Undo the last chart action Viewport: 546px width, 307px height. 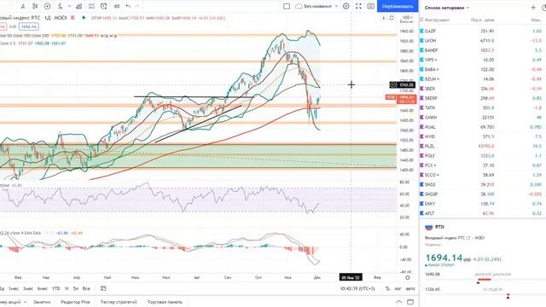(x=128, y=6)
